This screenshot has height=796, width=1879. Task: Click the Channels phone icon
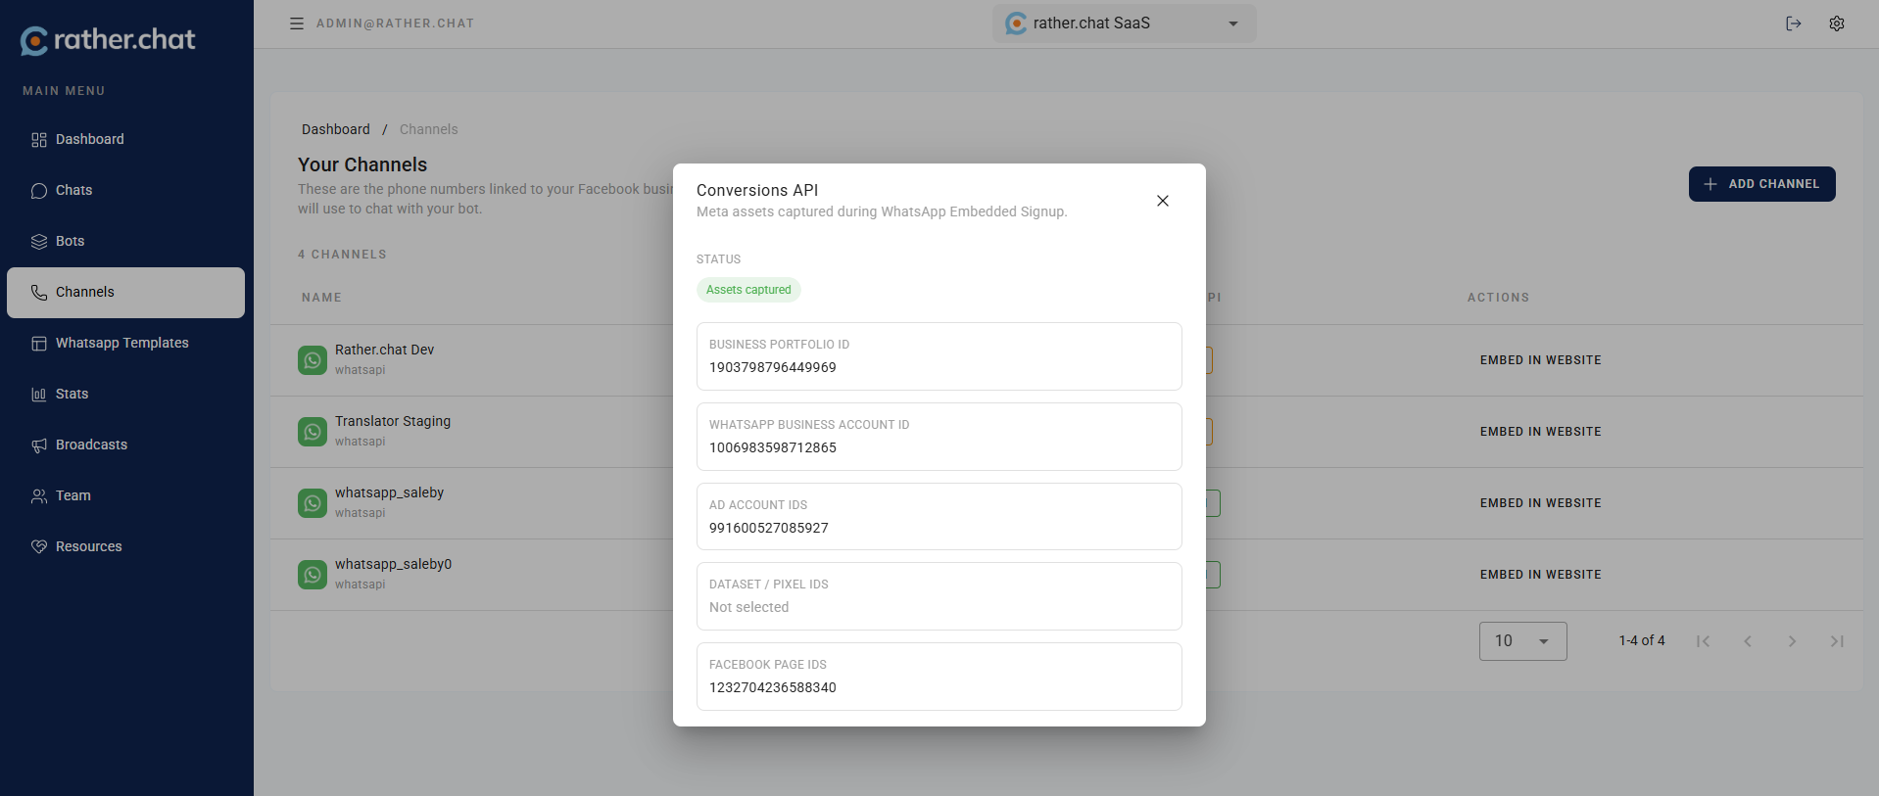point(39,293)
